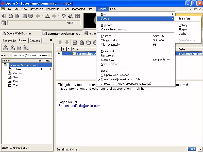This screenshot has height=152, width=203.
Task: Open the Forward history dropdown arrow
Action: click(x=58, y=16)
